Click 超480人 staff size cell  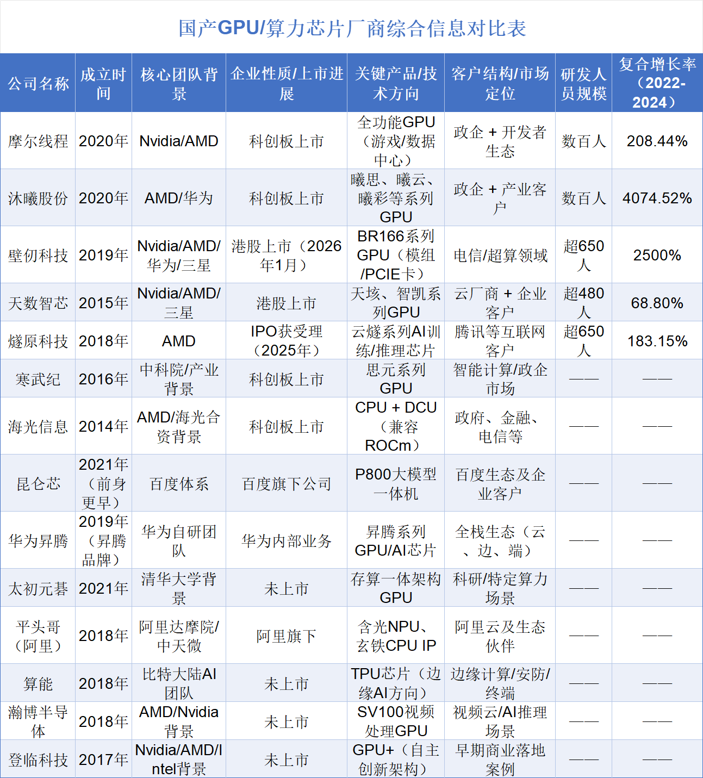583,302
